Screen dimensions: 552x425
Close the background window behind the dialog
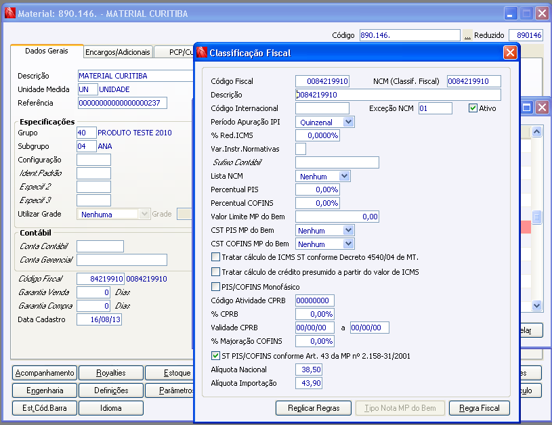pos(543,108)
